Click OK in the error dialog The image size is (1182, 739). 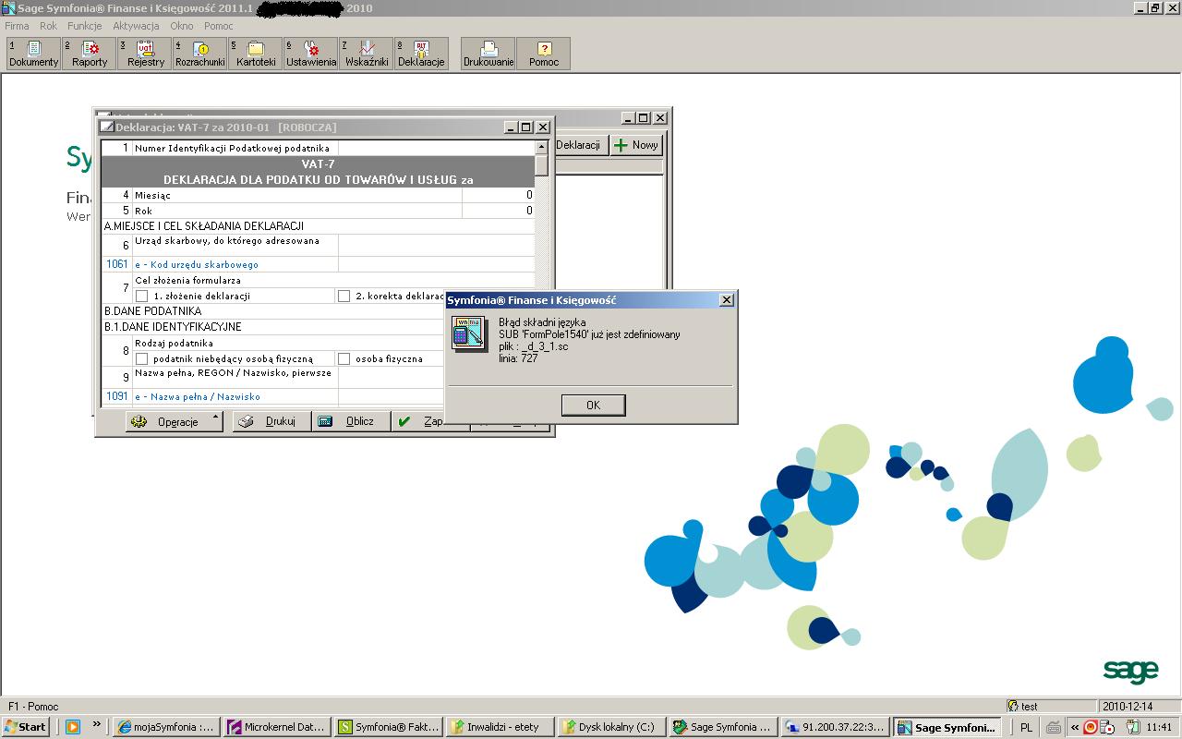point(593,405)
